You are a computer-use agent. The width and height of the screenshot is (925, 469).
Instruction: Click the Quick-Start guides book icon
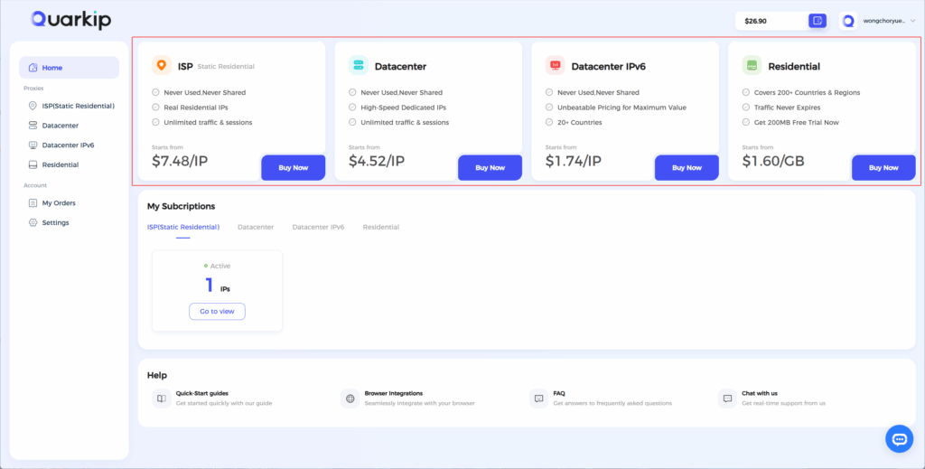[x=161, y=399]
